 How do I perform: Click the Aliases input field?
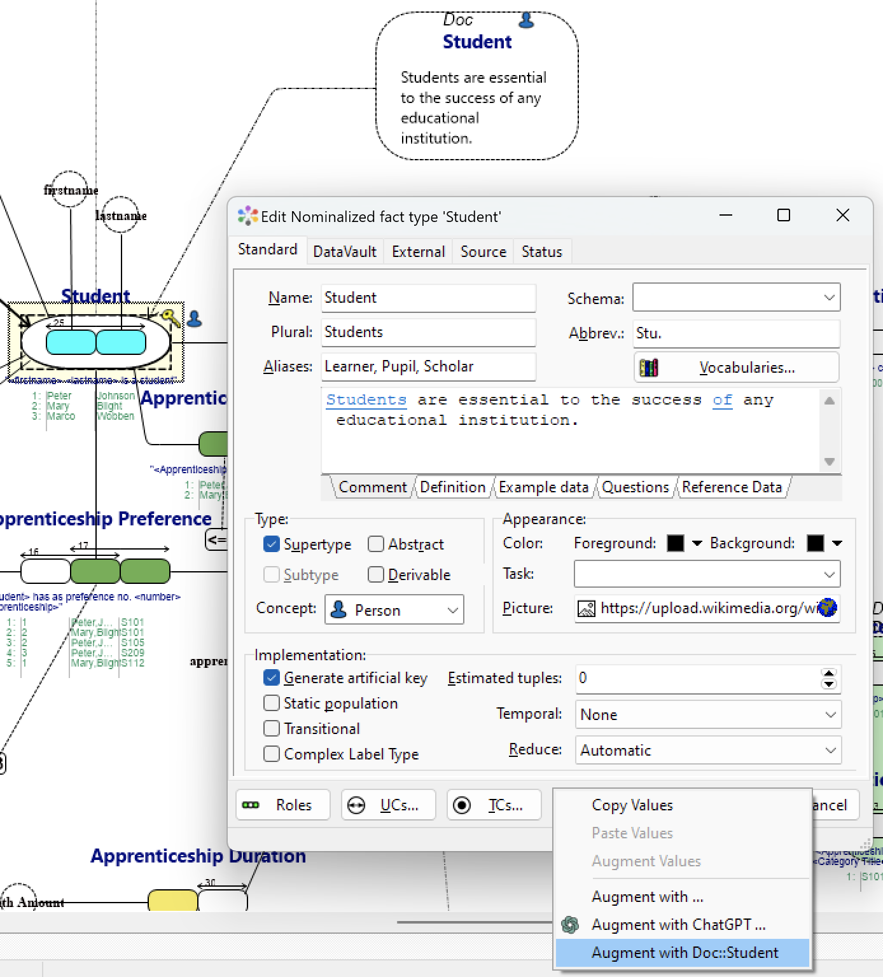(x=428, y=366)
